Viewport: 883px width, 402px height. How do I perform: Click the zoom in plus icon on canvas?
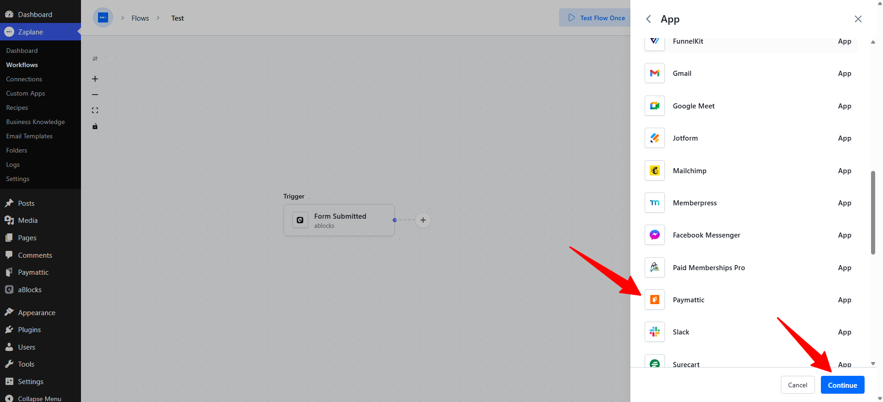point(95,79)
